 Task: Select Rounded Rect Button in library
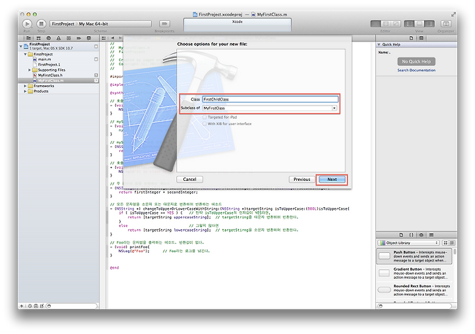pos(414,290)
